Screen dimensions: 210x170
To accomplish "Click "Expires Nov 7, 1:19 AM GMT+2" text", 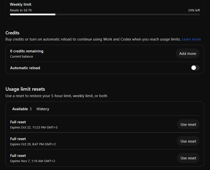I will (32, 161).
